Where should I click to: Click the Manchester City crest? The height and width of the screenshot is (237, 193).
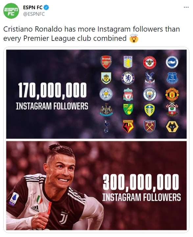pos(150,94)
